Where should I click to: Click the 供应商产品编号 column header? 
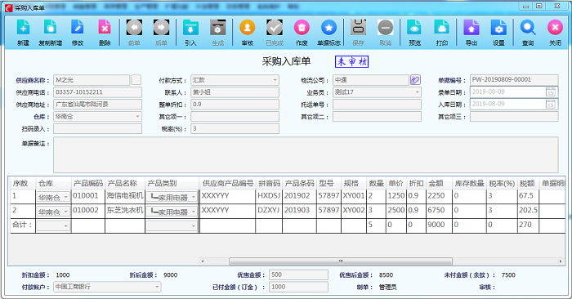[228, 184]
